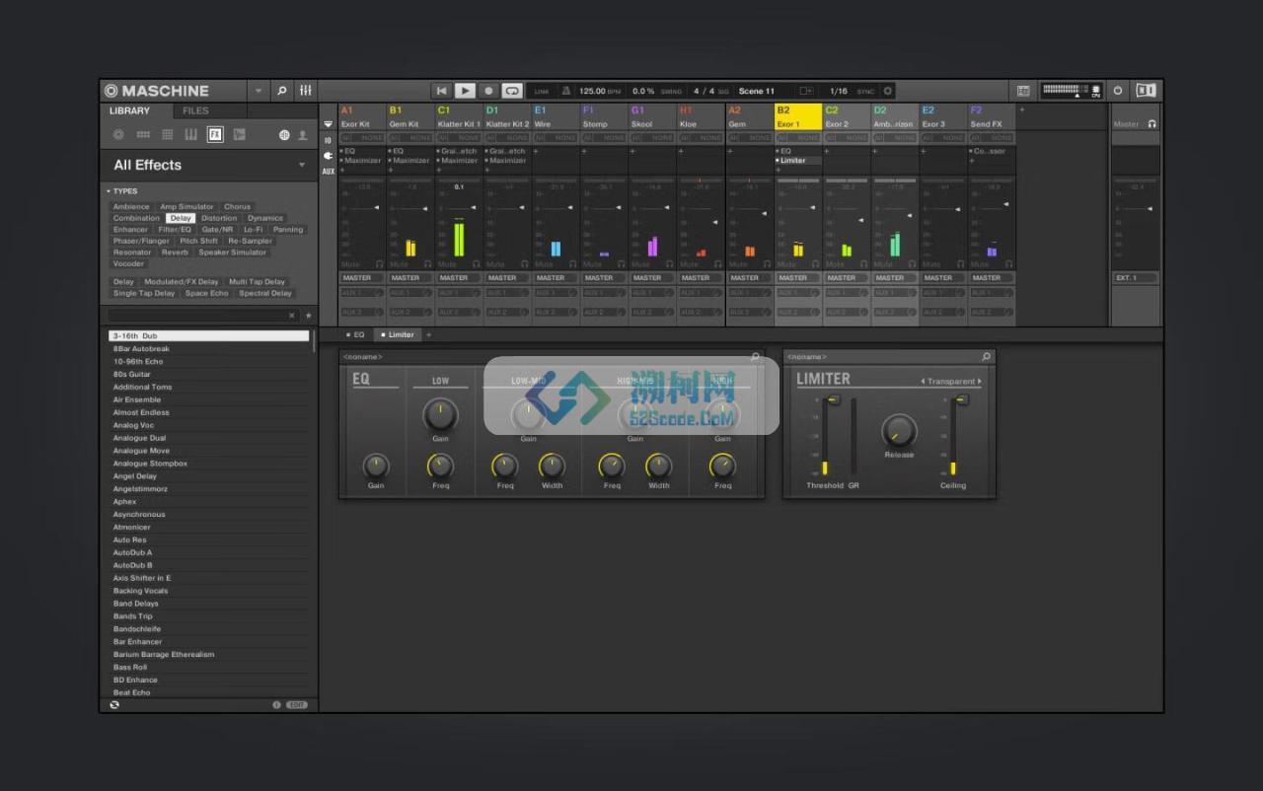Open Limiter preset search magnifier

point(986,357)
